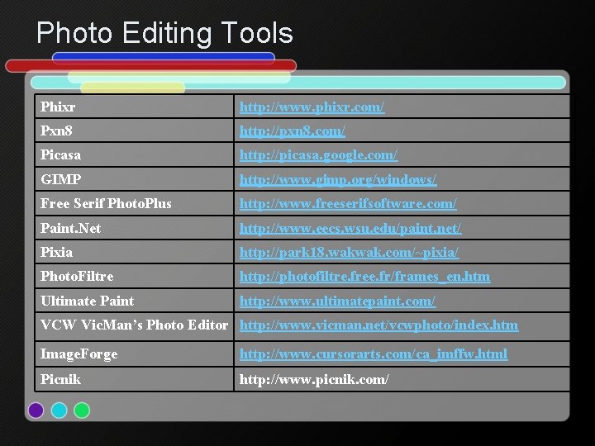Image resolution: width=595 pixels, height=446 pixels.
Task: Select the Phixr name cell
Action: 135,107
